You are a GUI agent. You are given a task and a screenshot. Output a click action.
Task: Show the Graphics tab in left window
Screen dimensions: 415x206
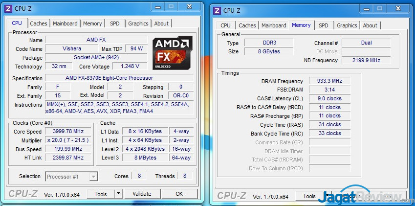(x=138, y=23)
